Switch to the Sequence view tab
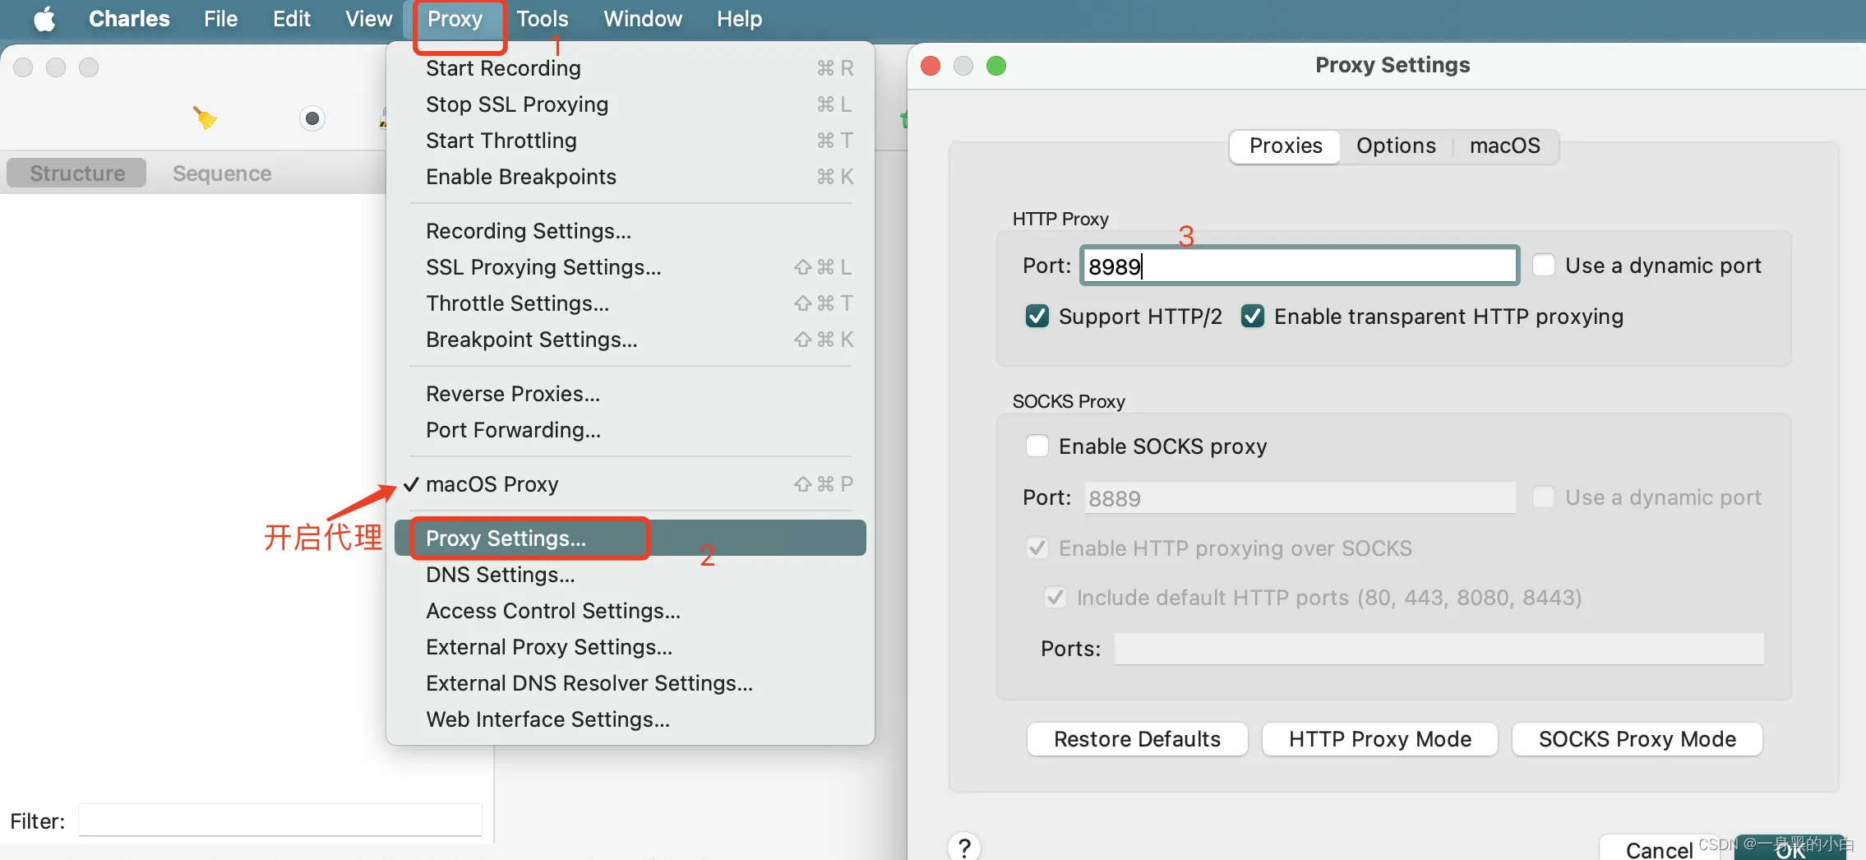The height and width of the screenshot is (860, 1866). [x=222, y=173]
